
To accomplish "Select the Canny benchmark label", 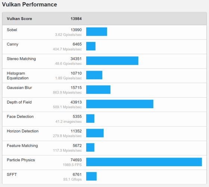I will click(x=13, y=44).
